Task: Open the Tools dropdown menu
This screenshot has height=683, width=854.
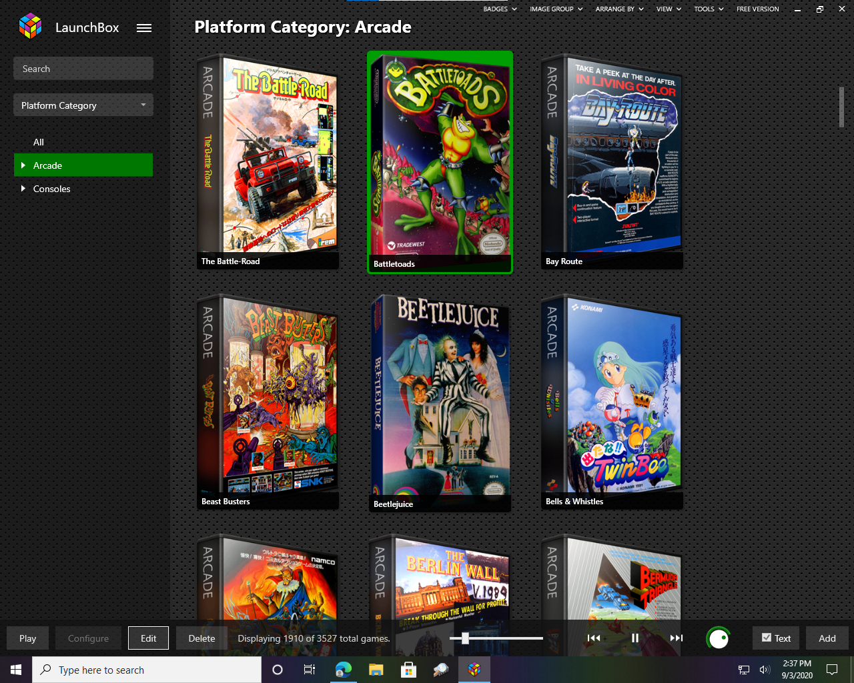Action: point(709,9)
